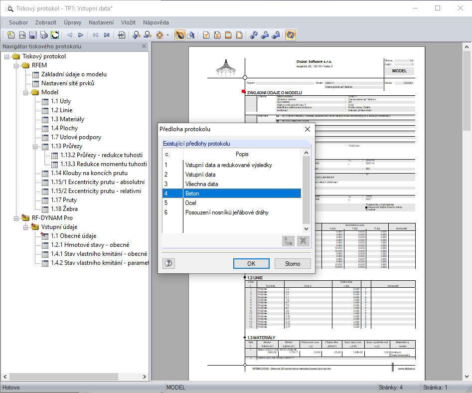472x393 pixels.
Task: Click the second blue link icon
Action: coord(265,35)
